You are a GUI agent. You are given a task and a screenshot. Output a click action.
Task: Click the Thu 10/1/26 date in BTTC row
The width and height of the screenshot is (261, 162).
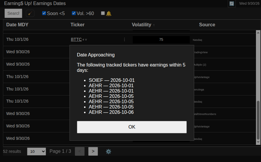pyautogui.click(x=17, y=39)
